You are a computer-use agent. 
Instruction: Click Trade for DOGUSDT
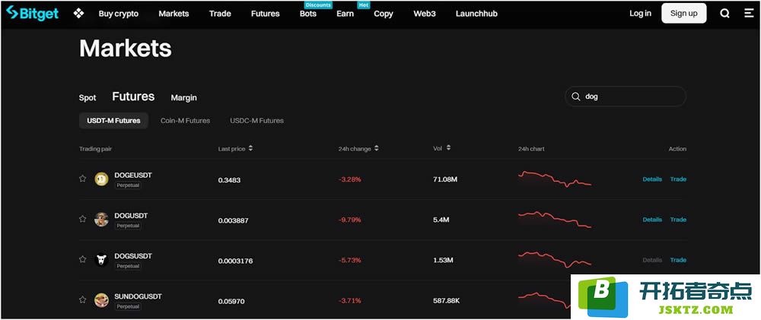pos(678,220)
